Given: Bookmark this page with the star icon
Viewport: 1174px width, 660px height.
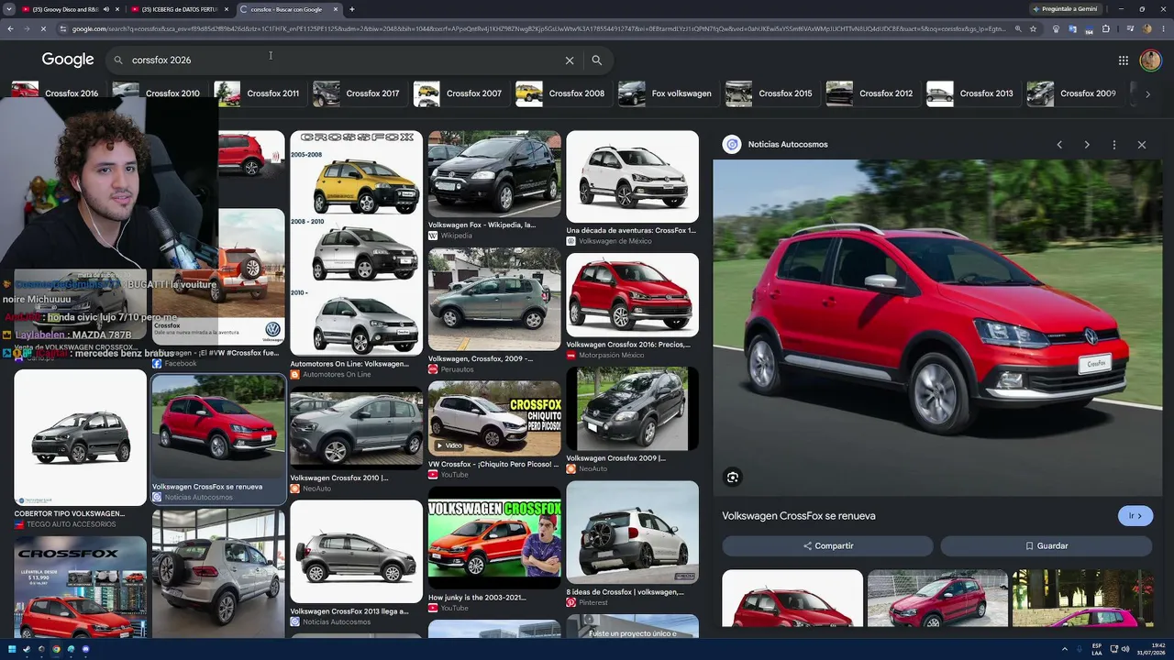Looking at the screenshot, I should click(1033, 29).
